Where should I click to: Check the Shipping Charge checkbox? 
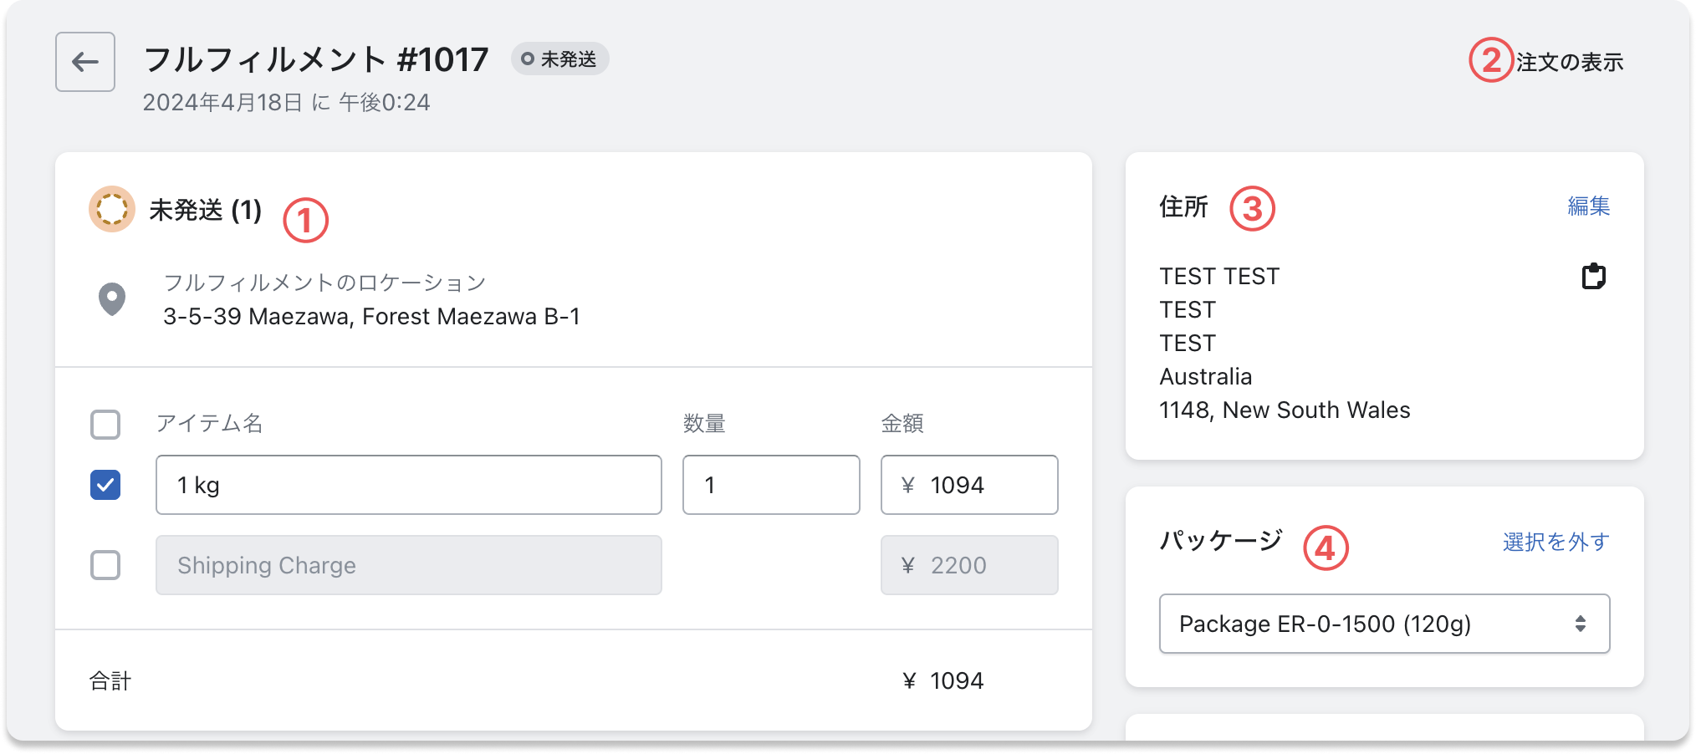coord(105,565)
